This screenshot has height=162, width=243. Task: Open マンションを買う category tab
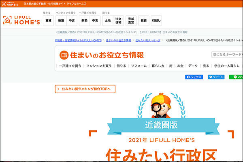tap(99, 66)
